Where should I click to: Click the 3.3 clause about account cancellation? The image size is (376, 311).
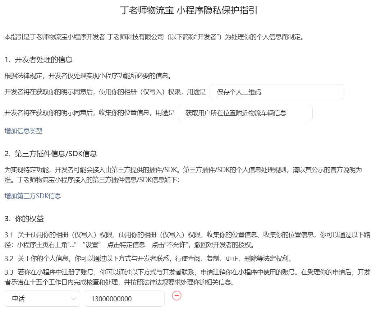[x=188, y=277]
